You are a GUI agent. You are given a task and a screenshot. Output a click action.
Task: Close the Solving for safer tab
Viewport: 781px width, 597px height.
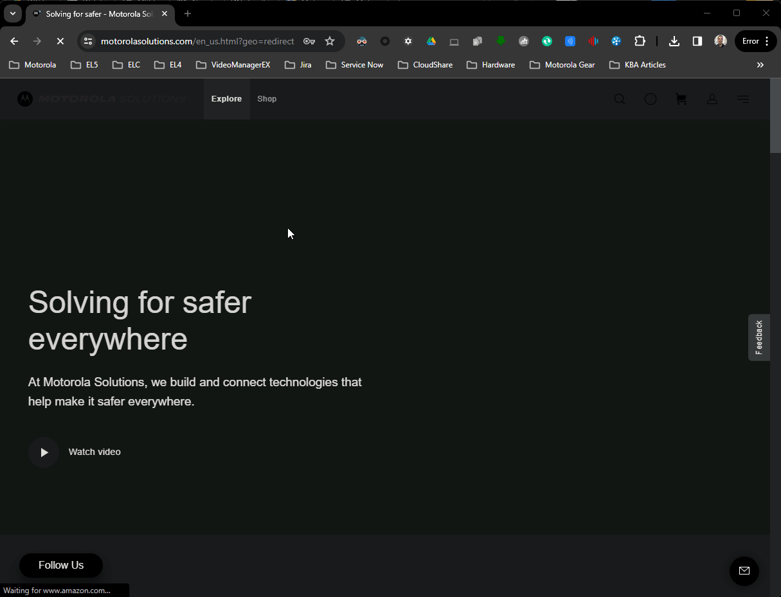coord(165,13)
